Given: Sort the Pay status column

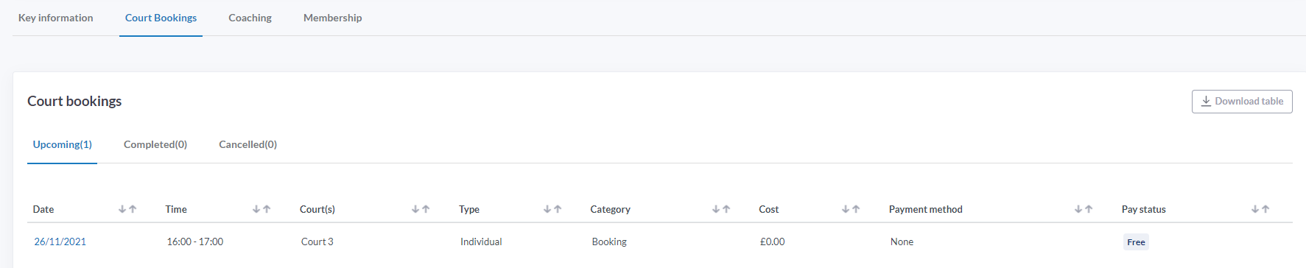Looking at the screenshot, I should [x=1260, y=209].
